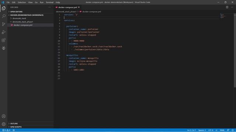Show errors and warnings in status bar
236x132 pixels.
point(6,130)
